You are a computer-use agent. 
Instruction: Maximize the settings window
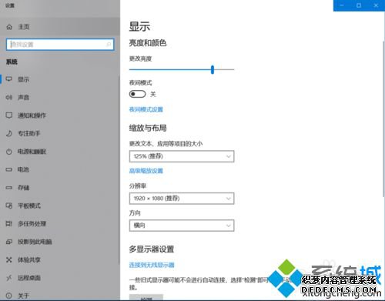(359, 5)
